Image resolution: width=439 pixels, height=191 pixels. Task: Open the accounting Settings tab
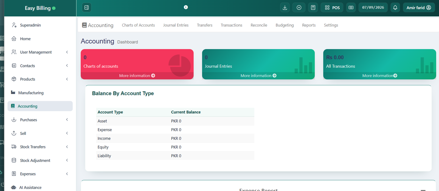(331, 25)
